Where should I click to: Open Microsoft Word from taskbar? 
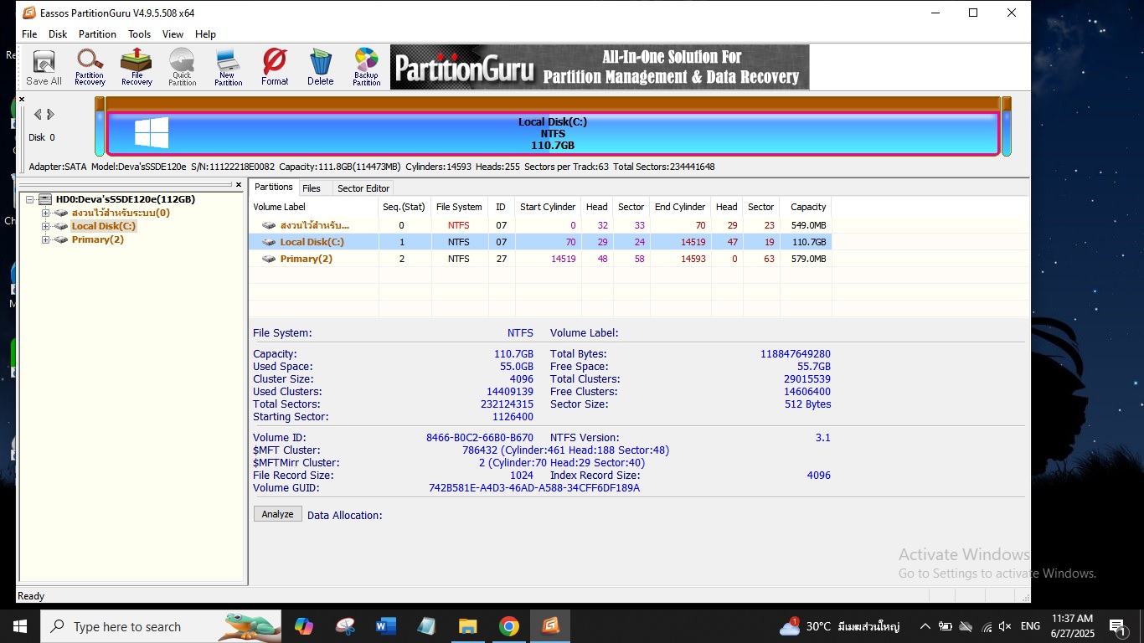click(x=386, y=626)
